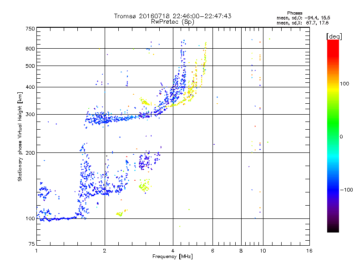
Task: Click the small yellow-green cluster near 2.4 MHz, 105 km
Action: click(119, 213)
